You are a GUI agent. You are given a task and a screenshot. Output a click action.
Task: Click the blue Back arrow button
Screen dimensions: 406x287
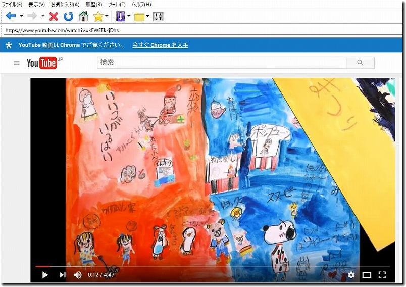coord(11,16)
